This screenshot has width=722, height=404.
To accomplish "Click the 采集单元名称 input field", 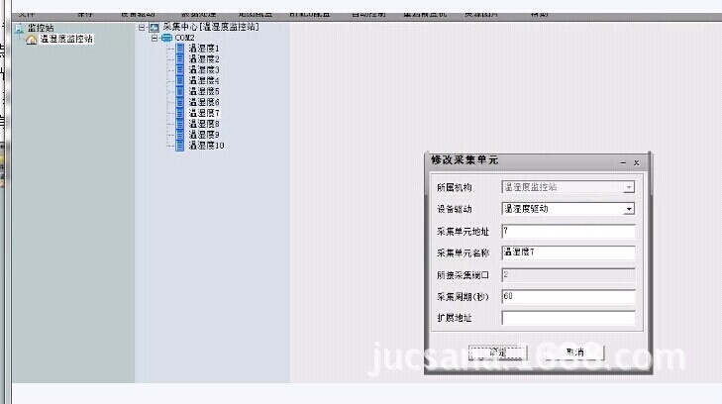I will [568, 252].
